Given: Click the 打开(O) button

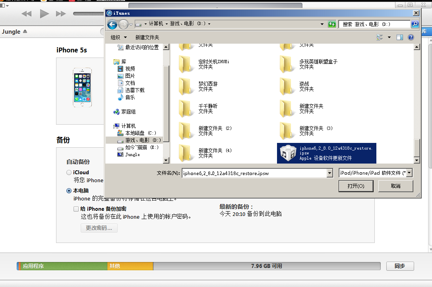Looking at the screenshot, I should [356, 186].
